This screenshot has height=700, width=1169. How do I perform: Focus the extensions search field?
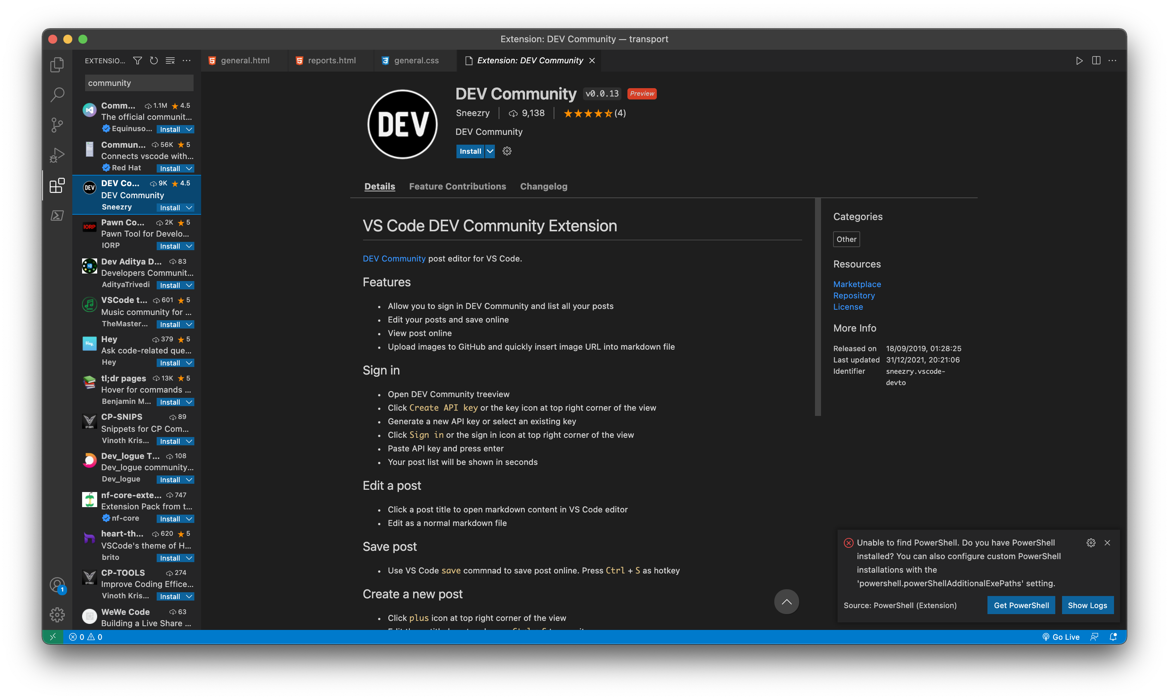click(x=139, y=83)
